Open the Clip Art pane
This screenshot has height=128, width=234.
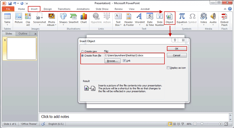(28, 19)
